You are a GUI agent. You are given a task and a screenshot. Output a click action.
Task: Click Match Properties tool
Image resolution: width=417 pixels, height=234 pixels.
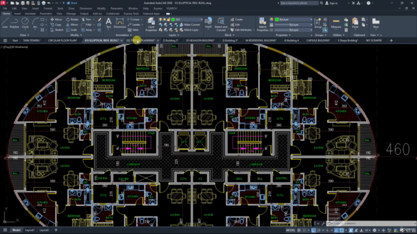pyautogui.click(x=263, y=25)
